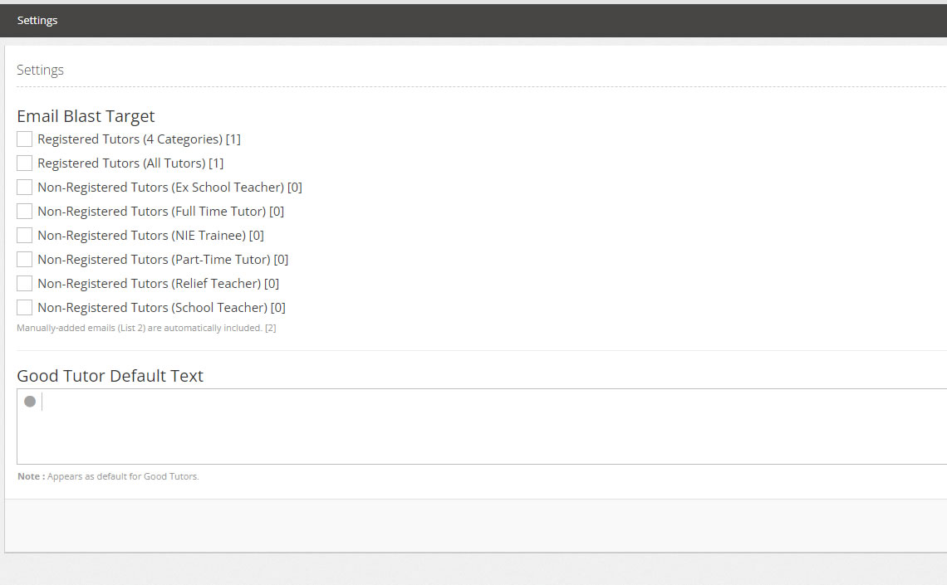Click the '(Relief Teacher) [0]' label text
Image resolution: width=947 pixels, height=585 pixels.
225,284
